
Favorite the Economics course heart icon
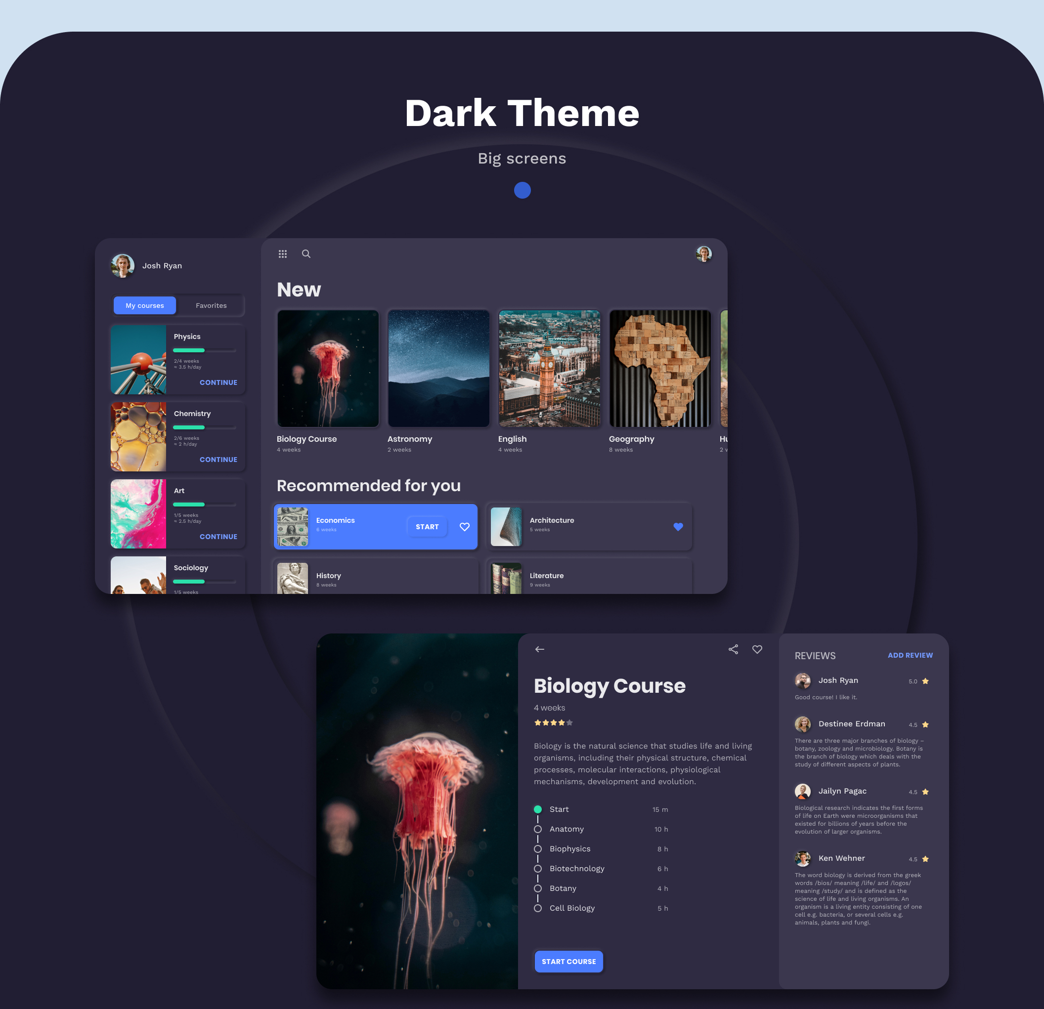[465, 527]
